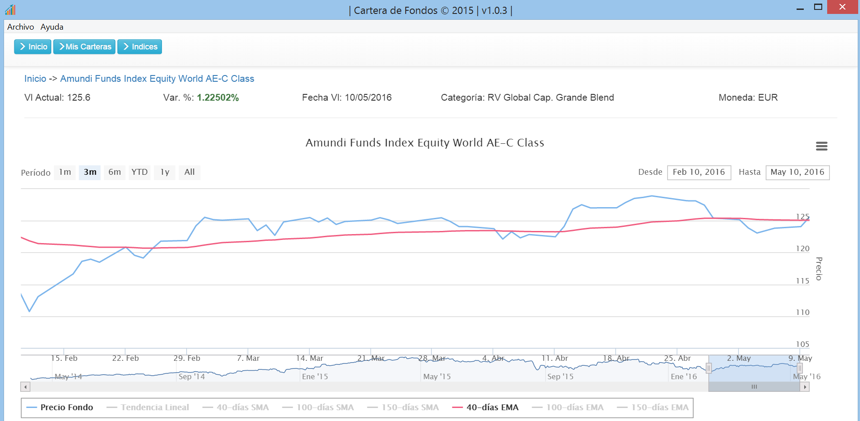860x421 pixels.
Task: Click the navigator left range handle
Action: click(708, 368)
